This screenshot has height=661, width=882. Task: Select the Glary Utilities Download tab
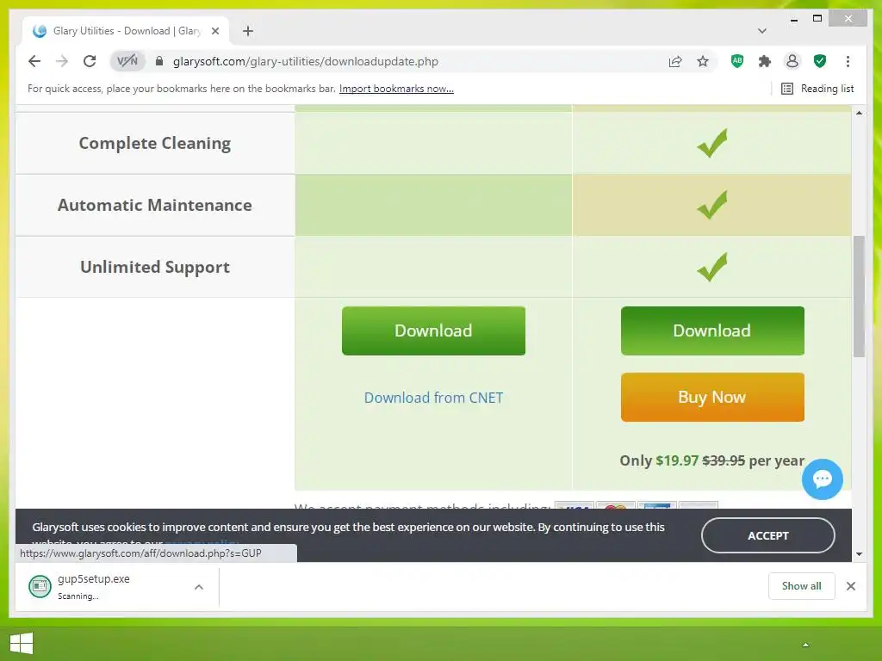pos(126,31)
